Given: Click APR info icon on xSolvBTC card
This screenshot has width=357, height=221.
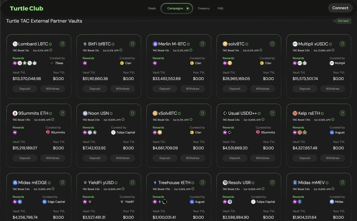Looking at the screenshot, I should tap(191, 120).
